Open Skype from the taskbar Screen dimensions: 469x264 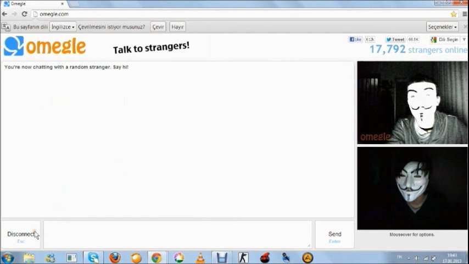(x=93, y=258)
